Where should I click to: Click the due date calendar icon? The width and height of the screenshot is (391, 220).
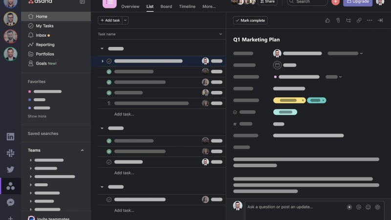click(277, 65)
